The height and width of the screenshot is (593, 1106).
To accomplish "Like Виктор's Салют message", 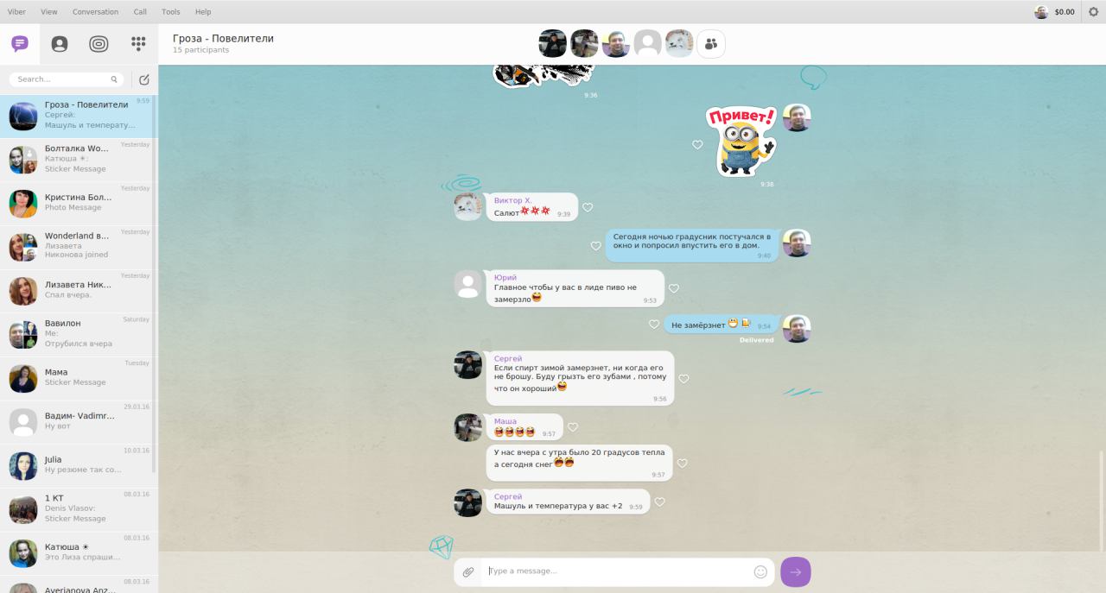I will click(588, 207).
